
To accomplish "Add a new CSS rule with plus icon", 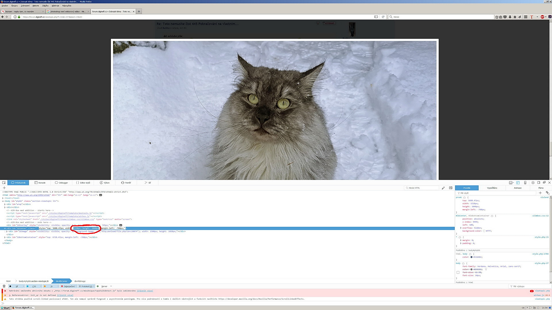I will tap(540, 193).
